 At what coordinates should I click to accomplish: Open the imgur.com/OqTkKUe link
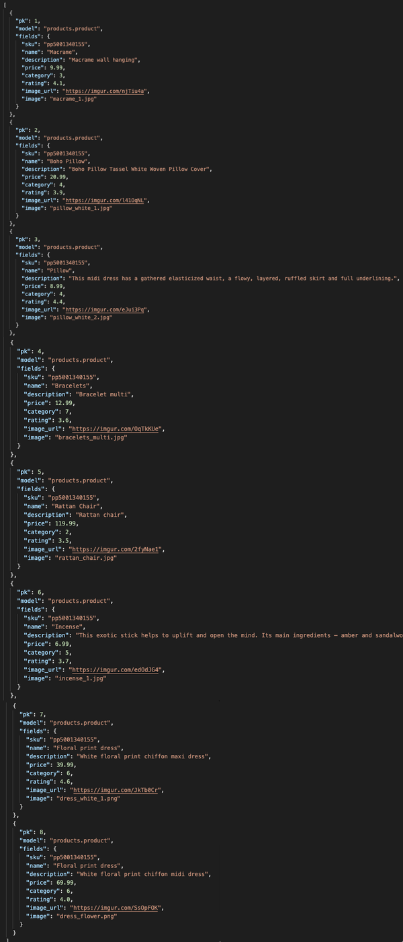(x=115, y=429)
